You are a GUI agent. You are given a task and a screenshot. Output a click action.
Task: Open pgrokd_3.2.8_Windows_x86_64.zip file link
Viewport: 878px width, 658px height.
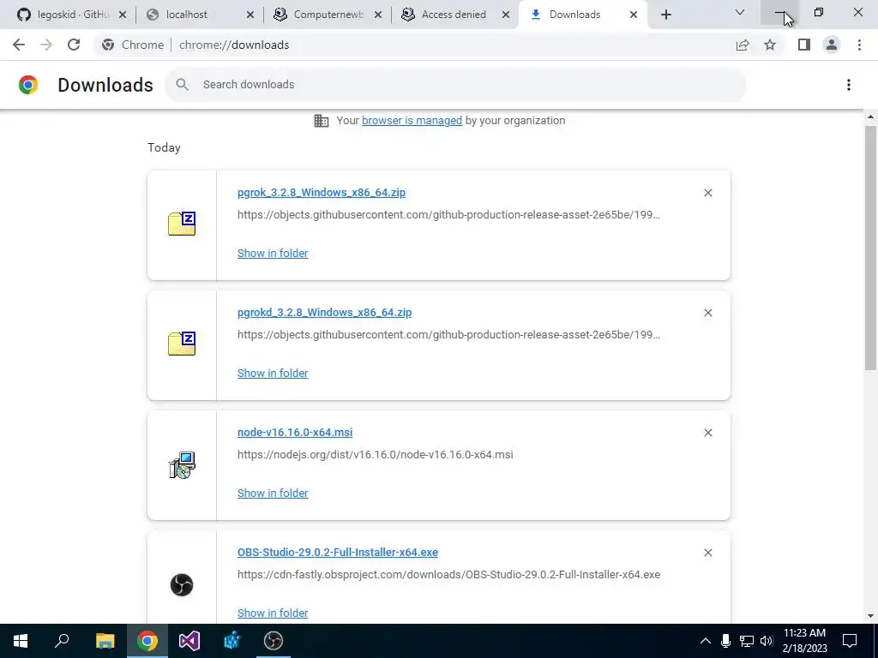coord(324,312)
